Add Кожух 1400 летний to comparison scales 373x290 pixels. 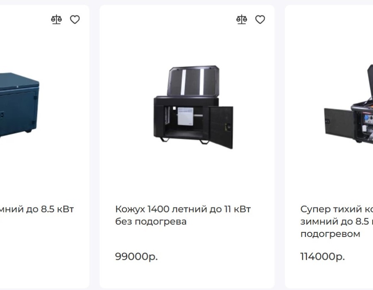[x=242, y=19]
